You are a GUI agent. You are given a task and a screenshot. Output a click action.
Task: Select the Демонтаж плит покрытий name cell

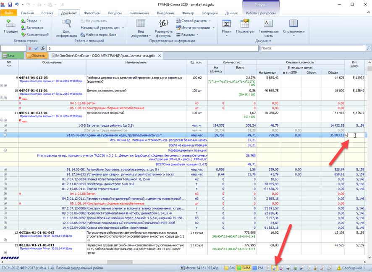(x=136, y=117)
